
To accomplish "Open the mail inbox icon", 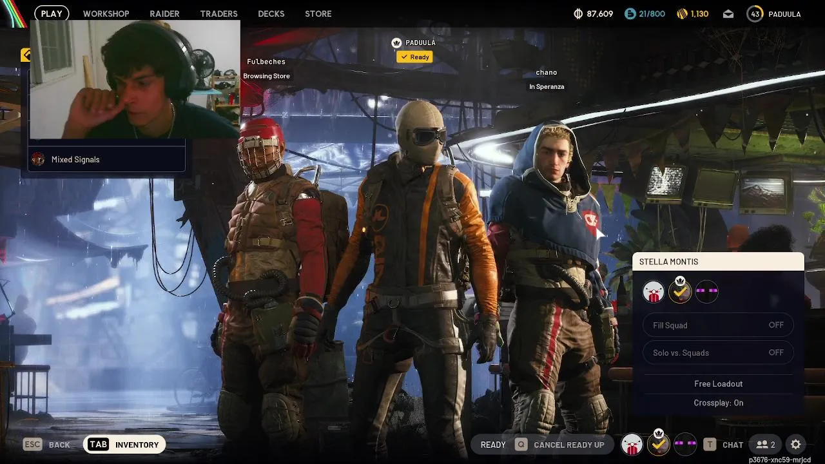I will click(728, 14).
